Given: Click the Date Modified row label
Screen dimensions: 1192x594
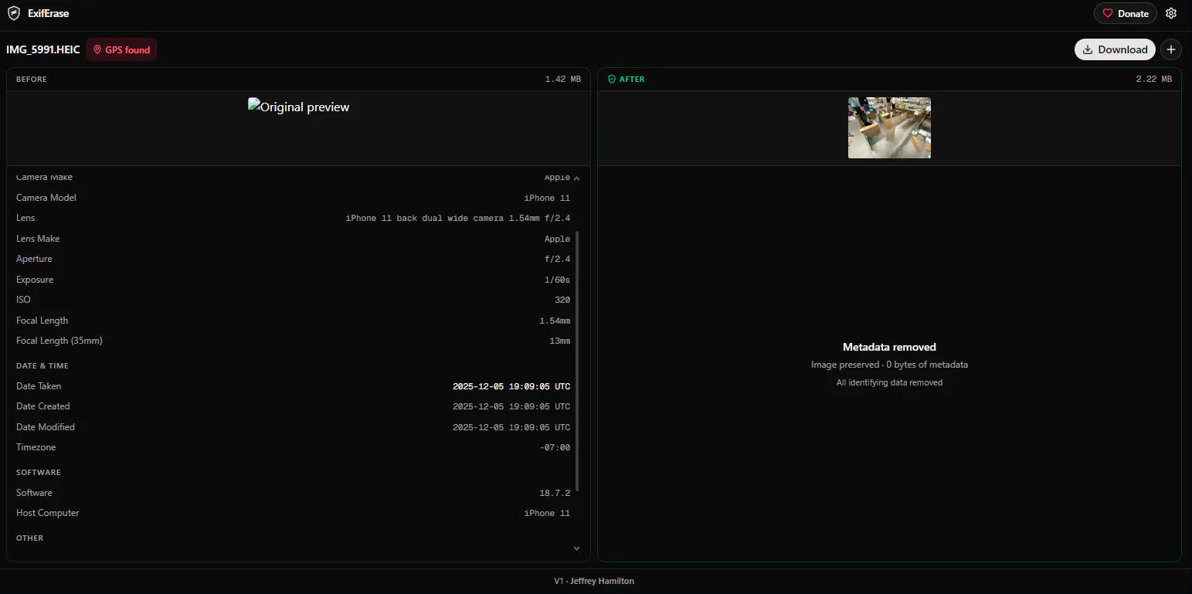Looking at the screenshot, I should coord(46,427).
